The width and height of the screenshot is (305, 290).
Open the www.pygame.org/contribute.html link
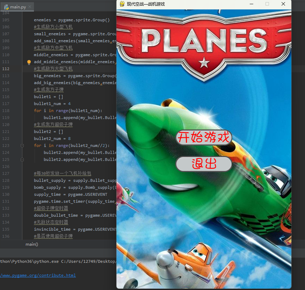point(38,275)
